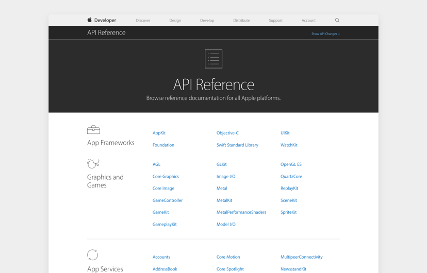Open the Accounts link

[x=161, y=257]
